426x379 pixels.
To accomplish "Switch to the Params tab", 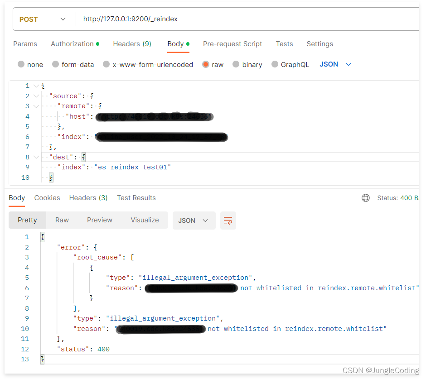I will (25, 44).
